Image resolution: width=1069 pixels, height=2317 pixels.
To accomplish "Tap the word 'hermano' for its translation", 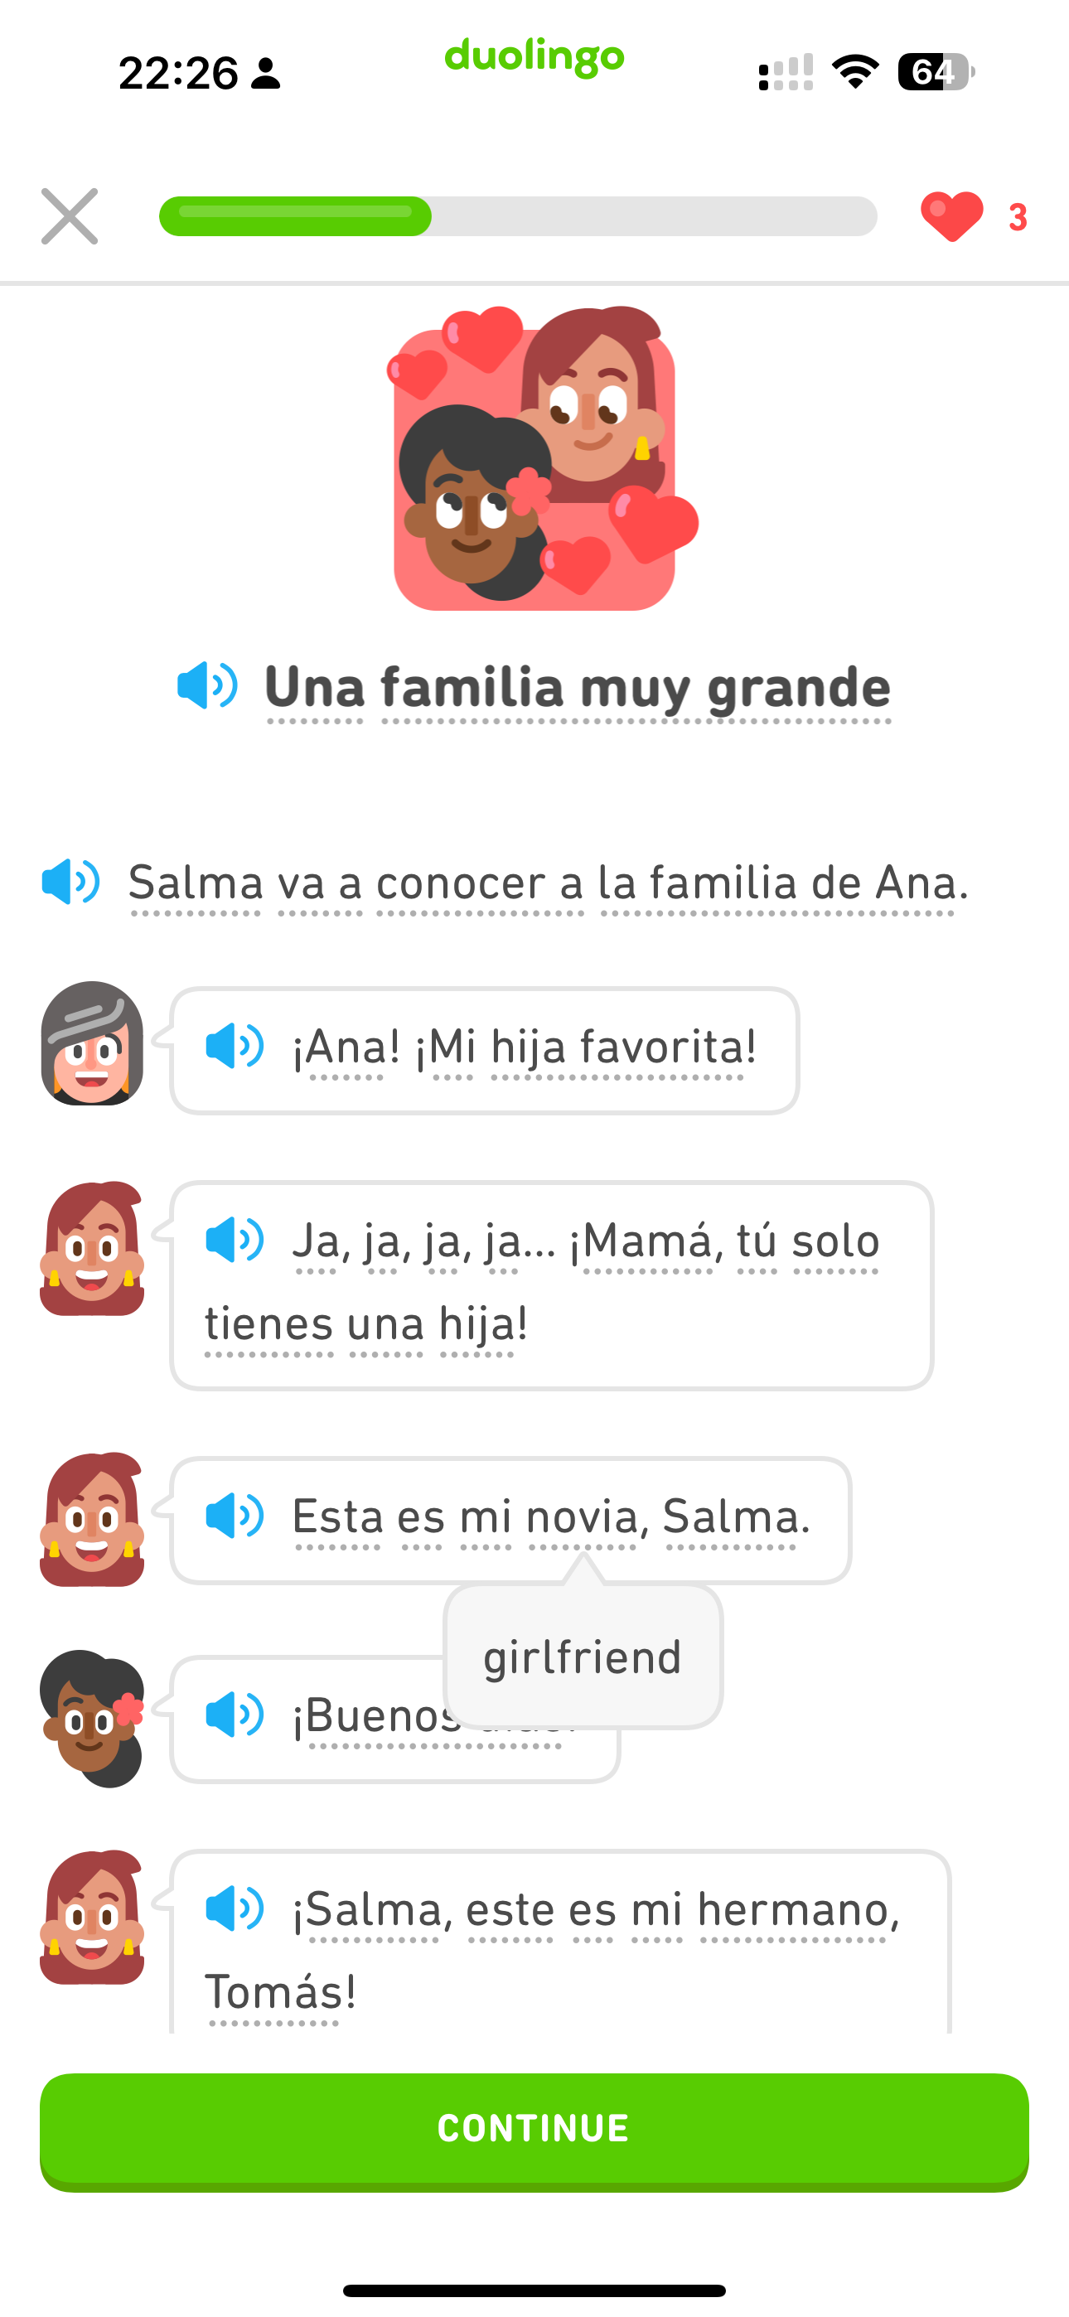I will [793, 1909].
